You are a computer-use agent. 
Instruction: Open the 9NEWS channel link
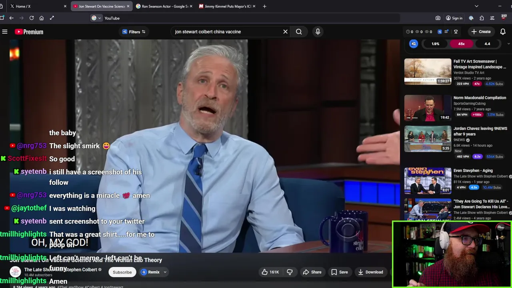[x=459, y=140]
